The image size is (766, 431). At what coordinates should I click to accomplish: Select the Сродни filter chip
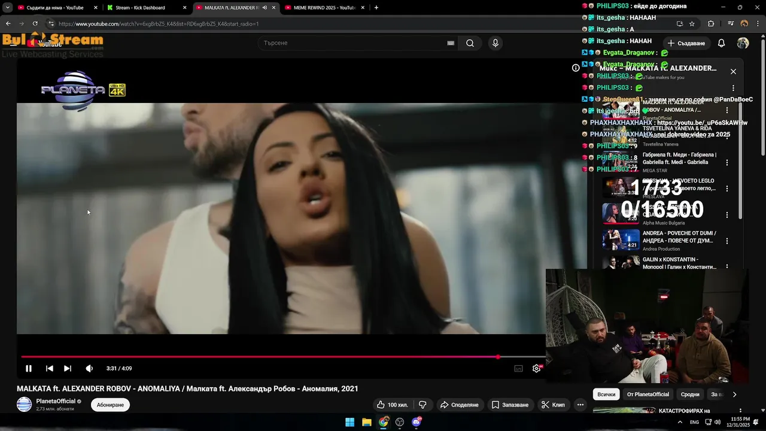pyautogui.click(x=690, y=394)
